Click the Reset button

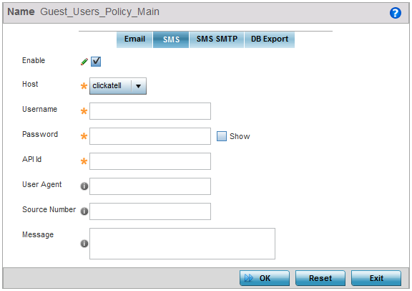[x=320, y=278]
